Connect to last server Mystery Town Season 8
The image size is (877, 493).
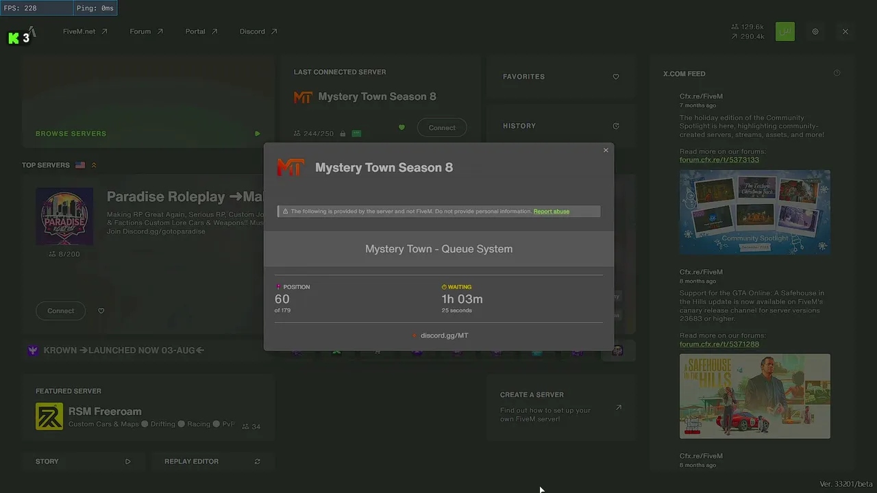[442, 128]
